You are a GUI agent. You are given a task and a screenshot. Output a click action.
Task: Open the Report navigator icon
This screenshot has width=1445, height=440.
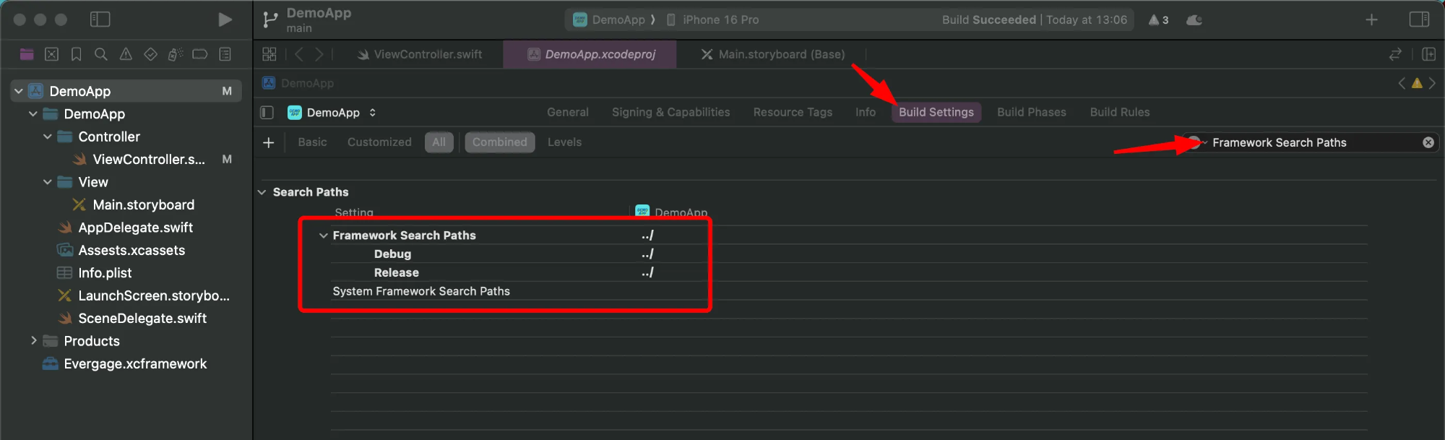pos(225,54)
